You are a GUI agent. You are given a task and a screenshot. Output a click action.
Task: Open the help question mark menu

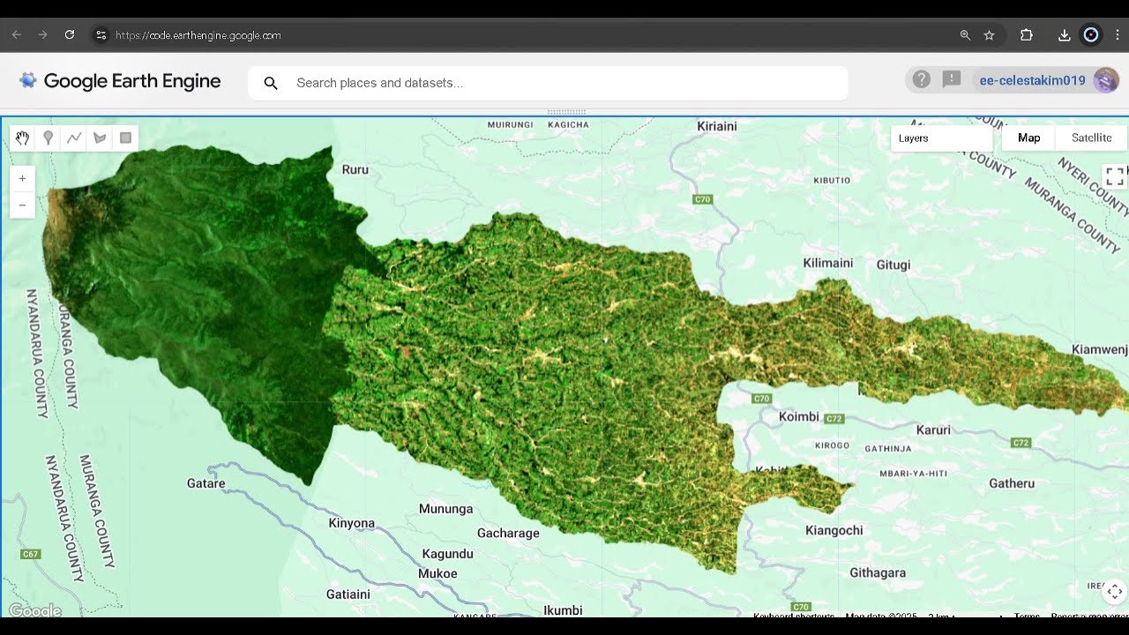(x=921, y=79)
